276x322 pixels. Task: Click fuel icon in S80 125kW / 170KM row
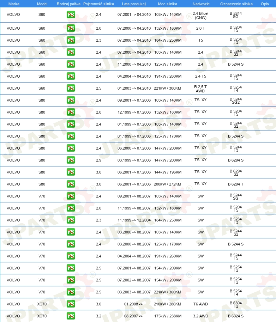tap(71, 136)
